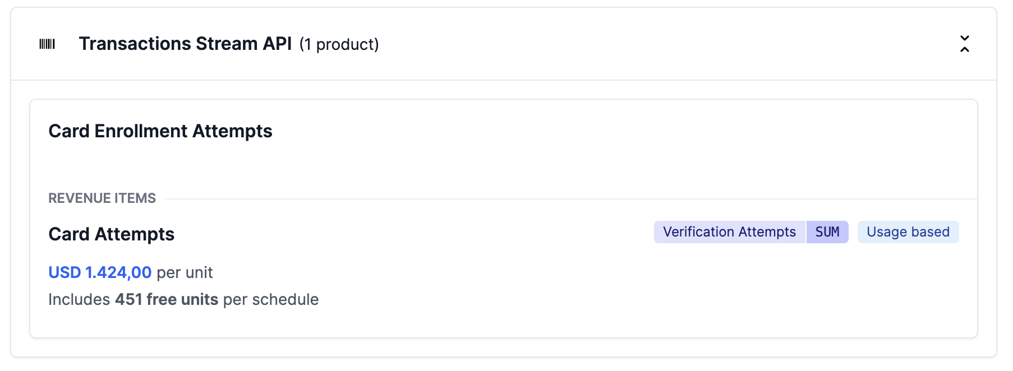Click the REVENUE ITEMS section label
Screen dimensions: 1013x371
pos(102,198)
